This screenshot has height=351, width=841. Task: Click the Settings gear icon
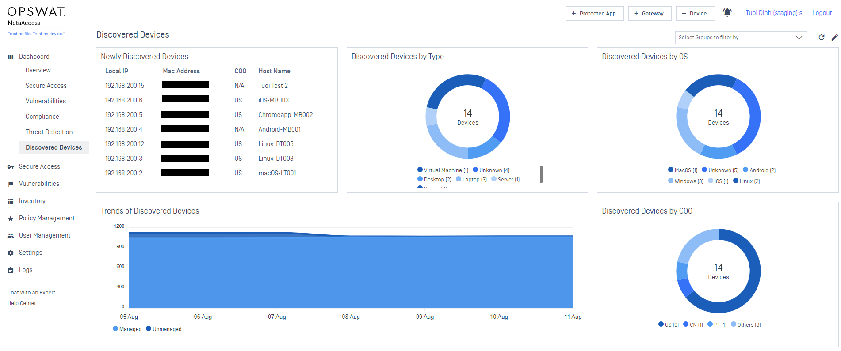(11, 253)
